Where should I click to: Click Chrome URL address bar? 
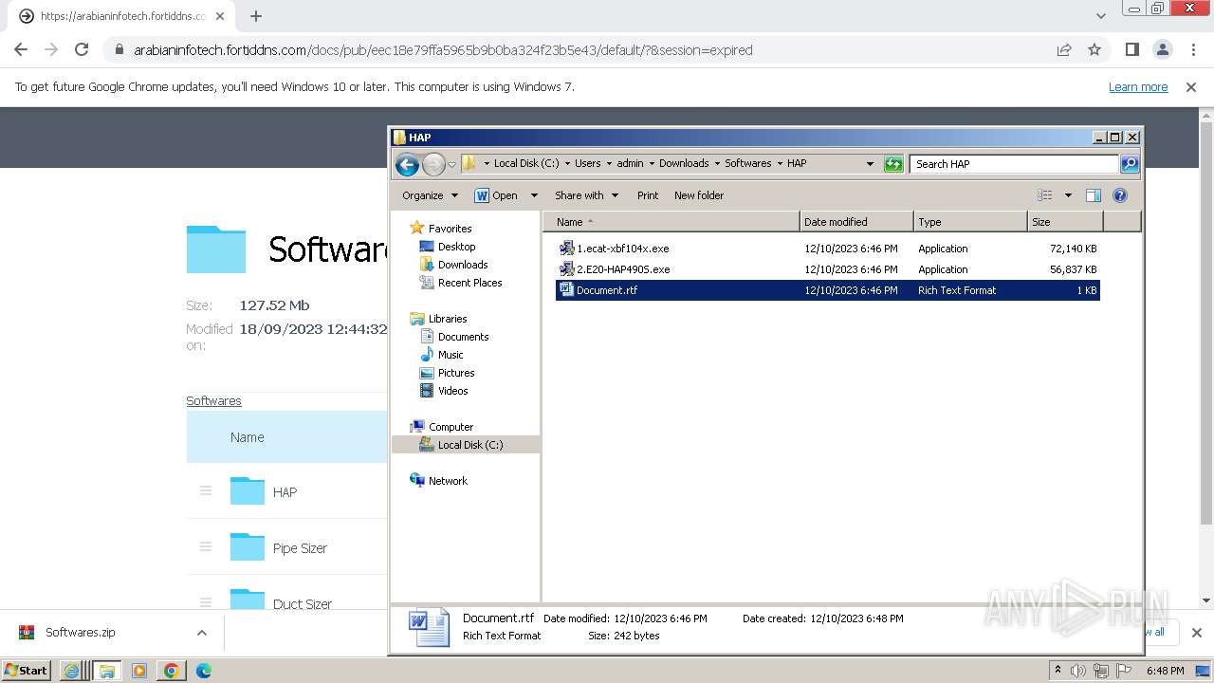pos(443,50)
